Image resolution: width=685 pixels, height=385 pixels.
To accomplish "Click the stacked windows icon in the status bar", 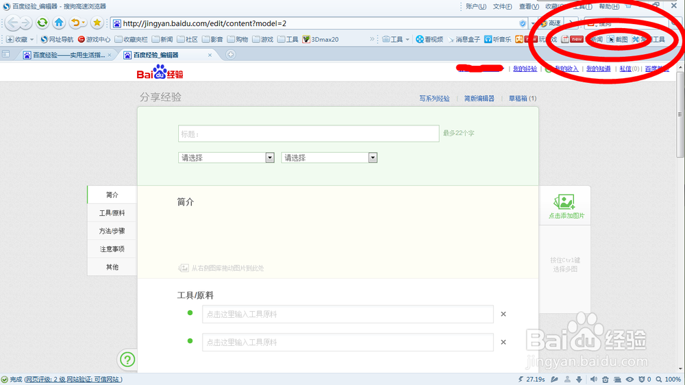I will tap(617, 380).
